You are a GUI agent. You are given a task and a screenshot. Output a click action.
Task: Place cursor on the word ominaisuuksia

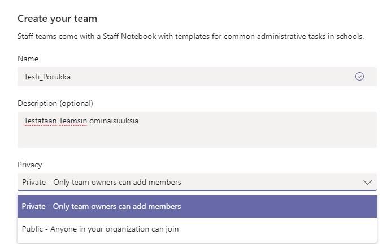click(114, 121)
